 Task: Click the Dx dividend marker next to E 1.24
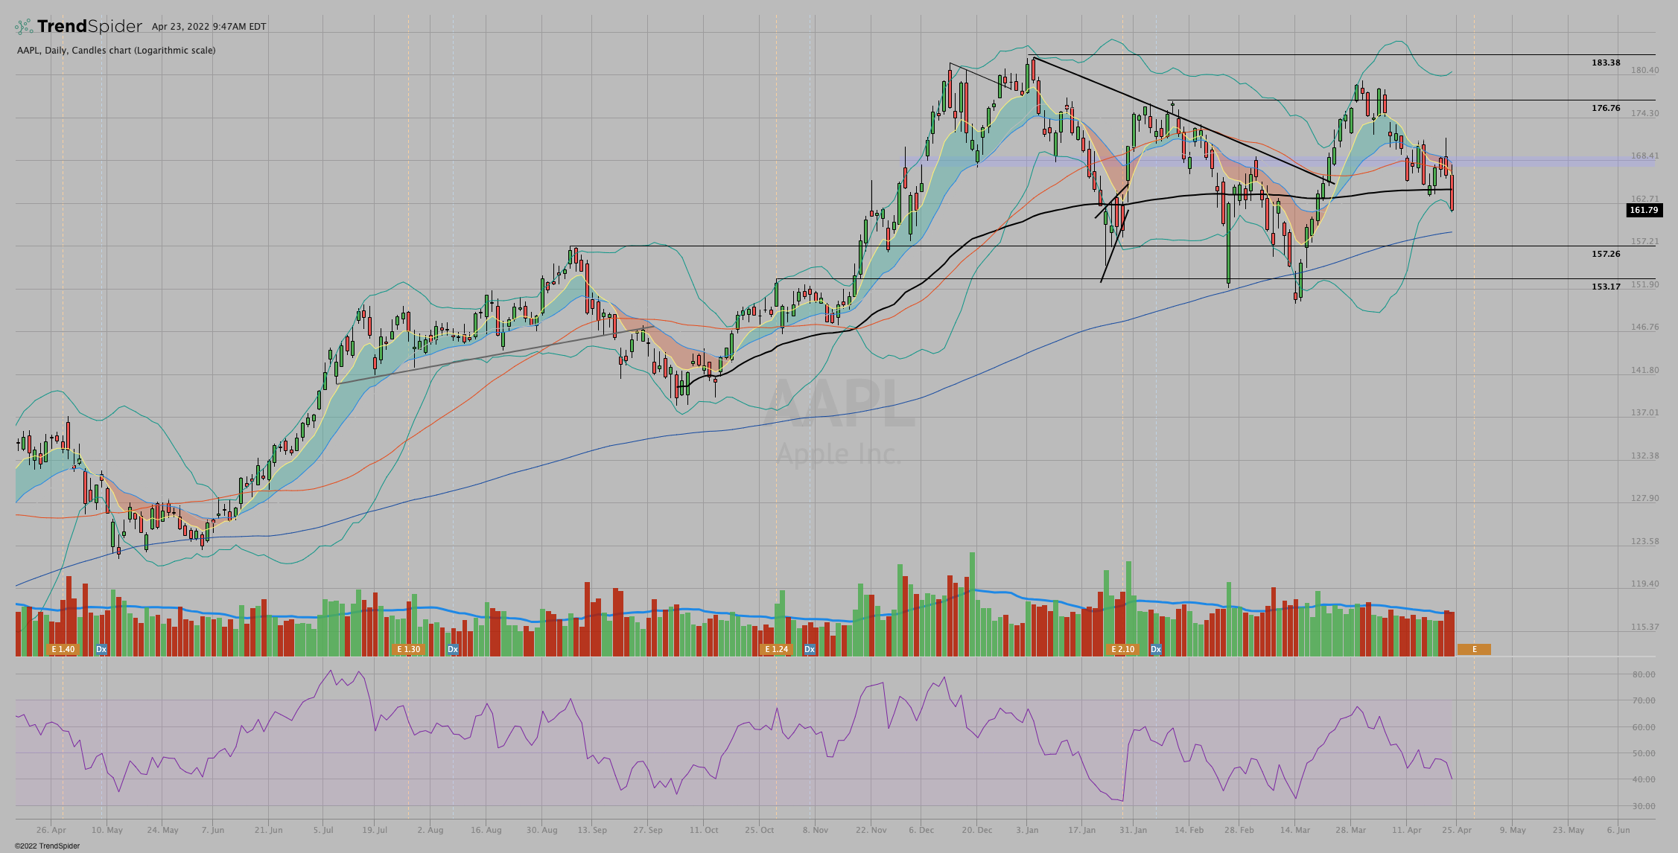[x=810, y=649]
